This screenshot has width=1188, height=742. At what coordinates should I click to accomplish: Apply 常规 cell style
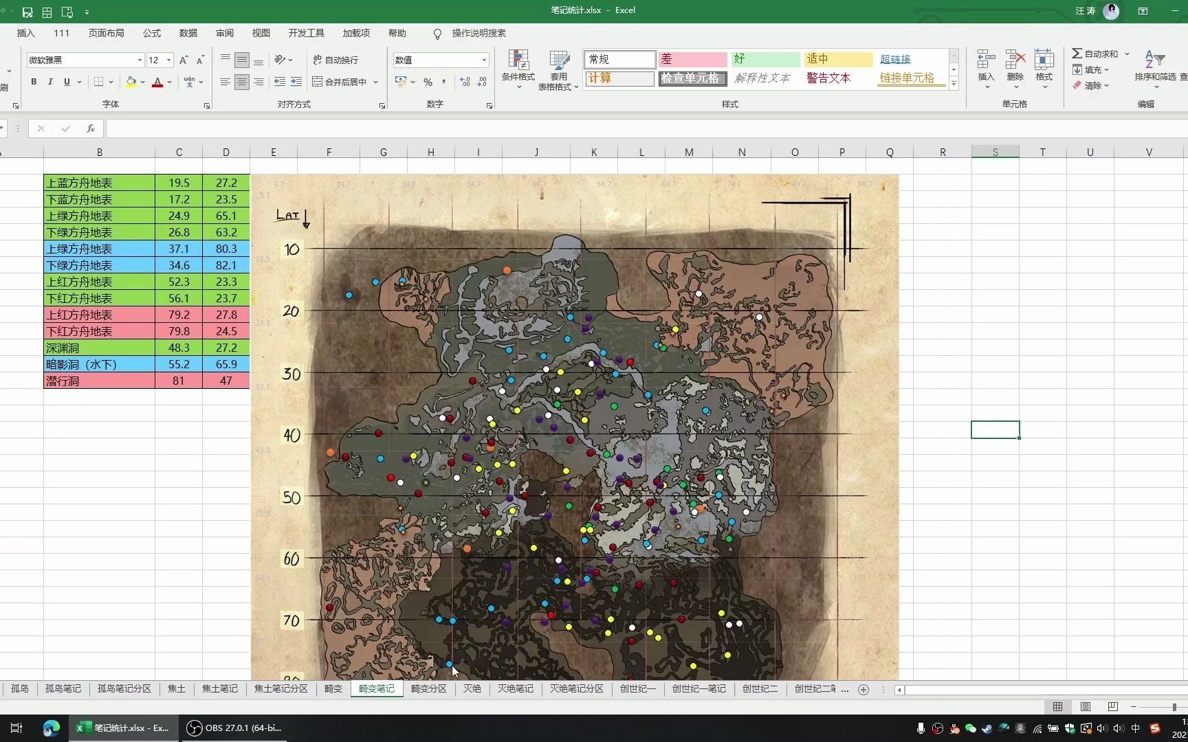(619, 60)
